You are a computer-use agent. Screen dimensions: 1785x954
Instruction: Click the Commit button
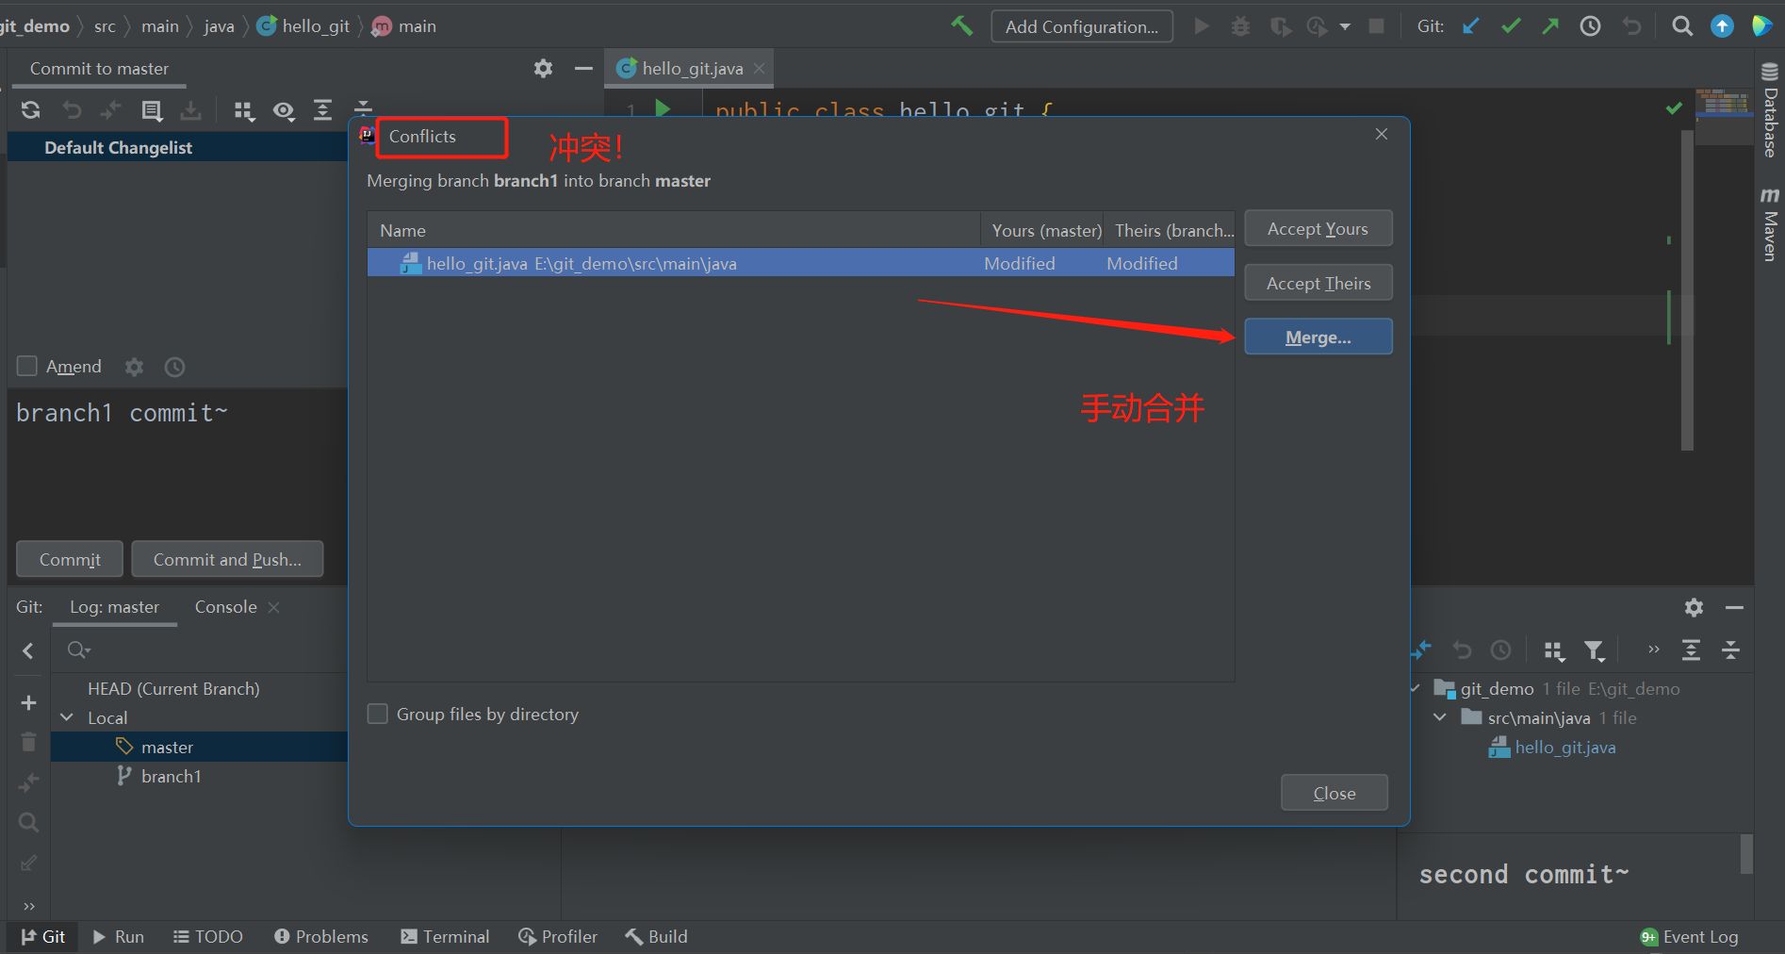pyautogui.click(x=70, y=559)
